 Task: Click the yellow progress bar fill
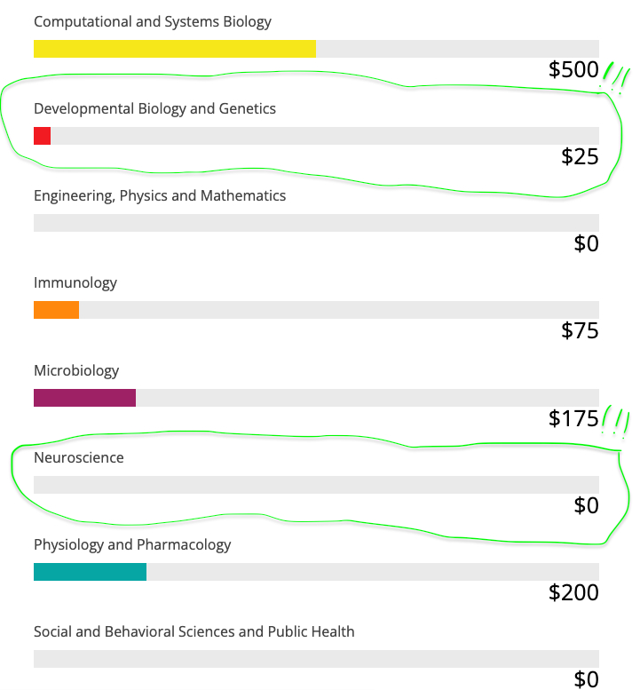pos(174,49)
